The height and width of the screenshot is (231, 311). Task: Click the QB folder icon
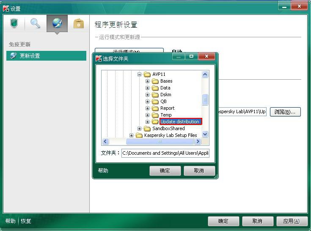[x=155, y=101]
